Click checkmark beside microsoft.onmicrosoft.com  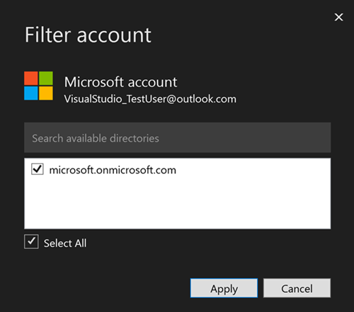tap(38, 169)
